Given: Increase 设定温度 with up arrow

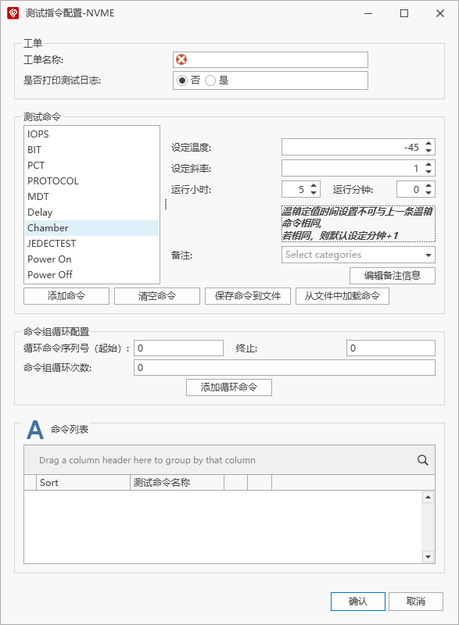Looking at the screenshot, I should [x=429, y=144].
